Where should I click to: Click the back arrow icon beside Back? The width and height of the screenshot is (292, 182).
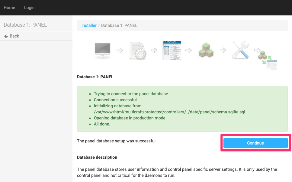coord(6,36)
